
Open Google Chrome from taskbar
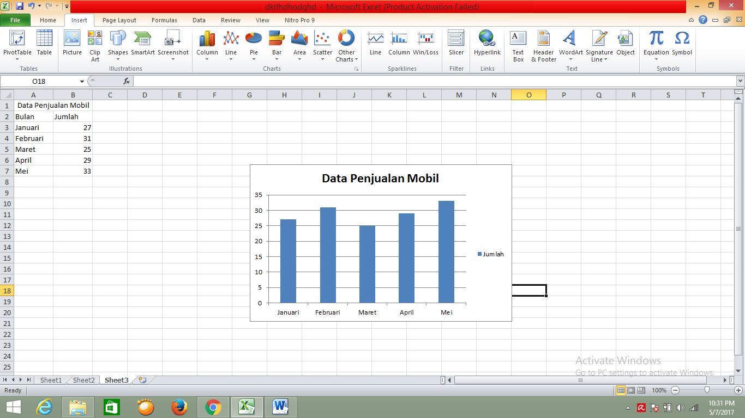pos(213,407)
